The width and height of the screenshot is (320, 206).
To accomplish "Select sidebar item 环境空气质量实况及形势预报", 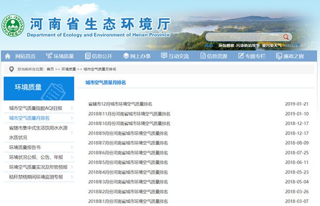I will tap(39, 167).
